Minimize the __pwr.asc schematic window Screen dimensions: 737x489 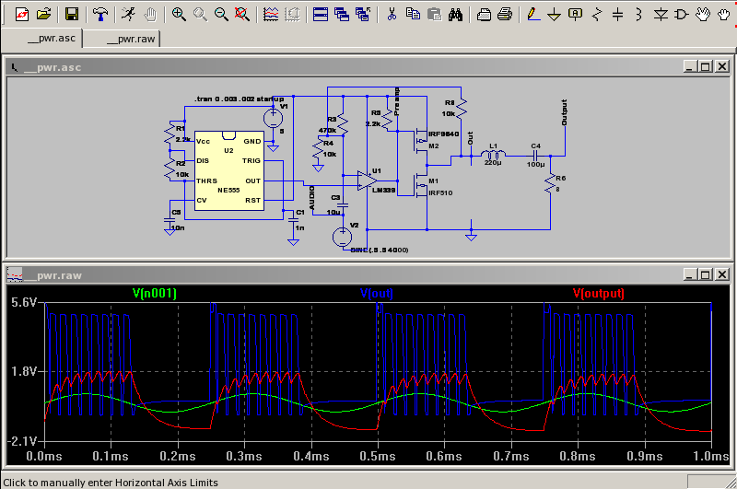[x=689, y=66]
